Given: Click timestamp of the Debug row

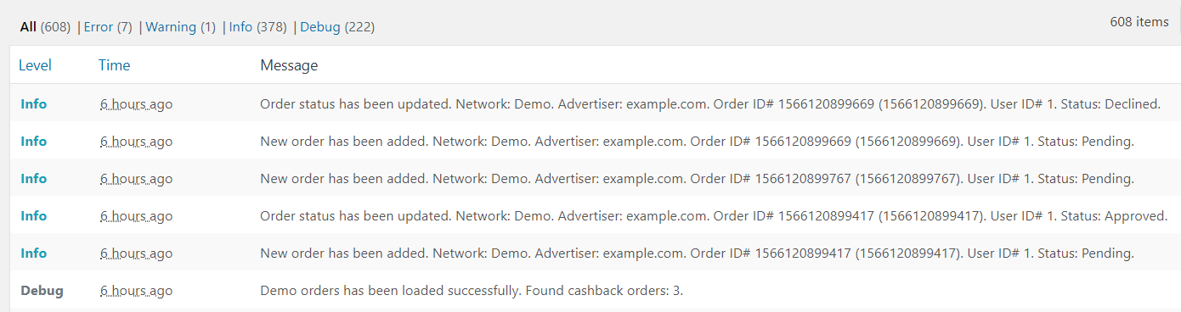Looking at the screenshot, I should (136, 291).
